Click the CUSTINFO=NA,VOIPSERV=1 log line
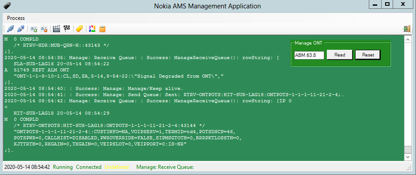Viewport: 416px width, 175px height. coord(125,132)
